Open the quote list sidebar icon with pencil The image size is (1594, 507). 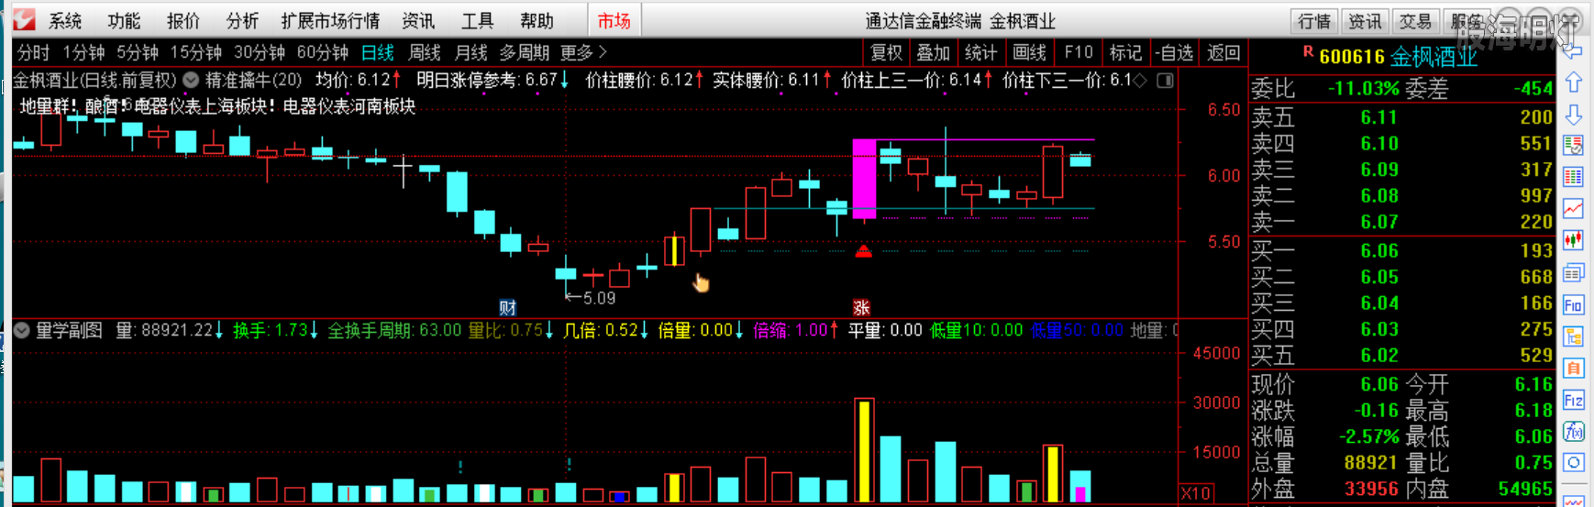[x=1574, y=146]
